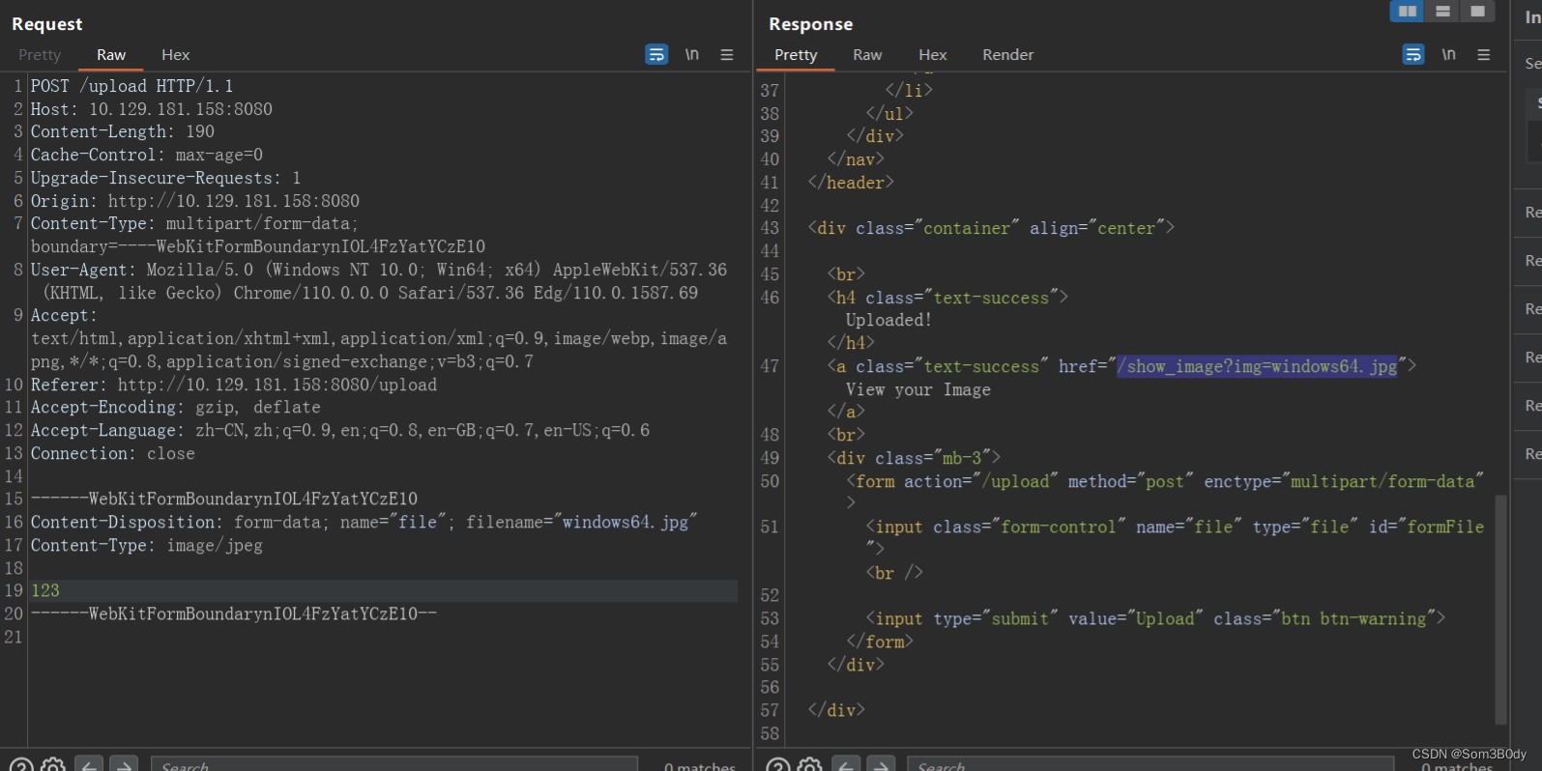Viewport: 1542px width, 771px height.
Task: Toggle word wrap icon in Request panel
Action: pyautogui.click(x=656, y=55)
